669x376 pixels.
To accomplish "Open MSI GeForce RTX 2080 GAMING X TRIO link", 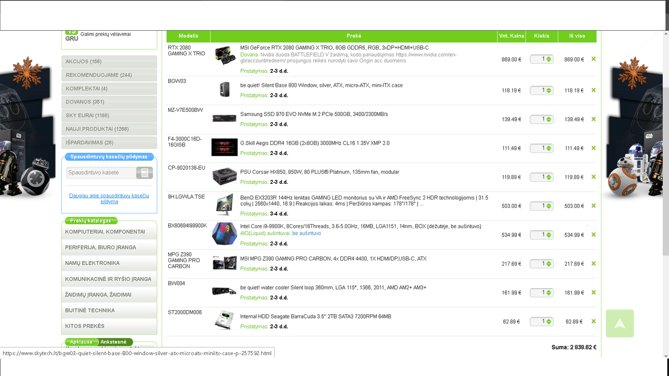I will click(334, 48).
